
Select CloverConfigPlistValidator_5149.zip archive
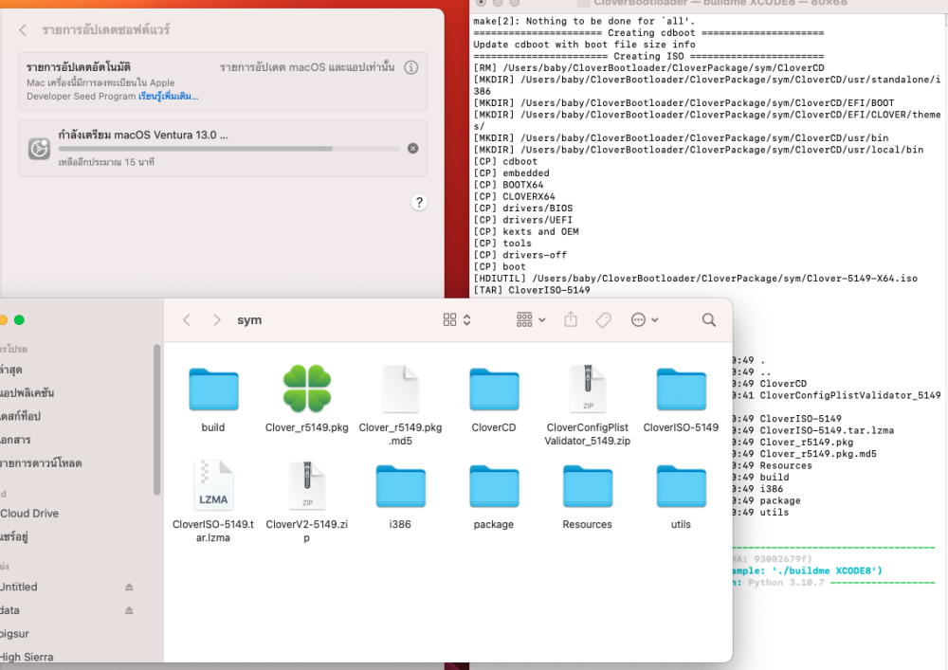(588, 389)
